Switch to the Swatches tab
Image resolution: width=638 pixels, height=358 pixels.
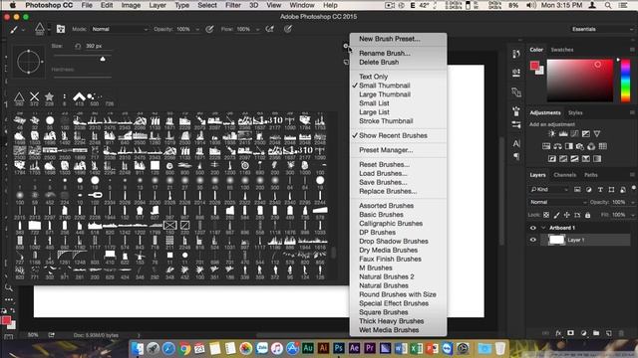coord(562,50)
